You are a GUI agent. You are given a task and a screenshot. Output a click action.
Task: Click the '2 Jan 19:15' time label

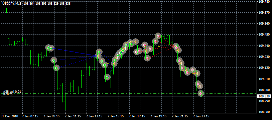[158, 116]
